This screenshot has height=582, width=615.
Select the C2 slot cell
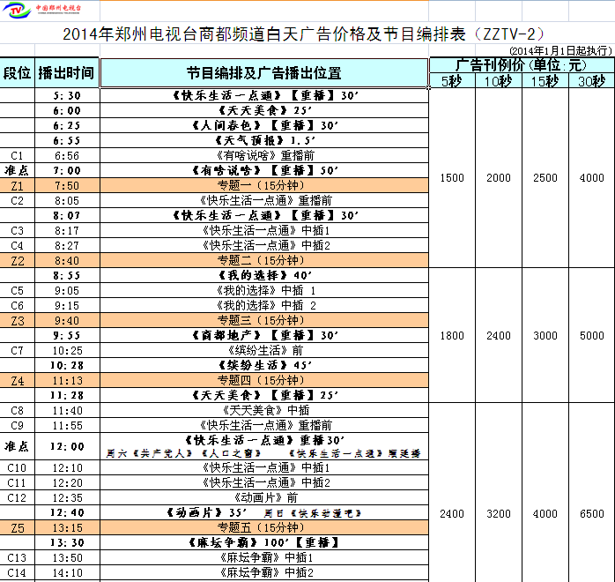click(x=18, y=200)
